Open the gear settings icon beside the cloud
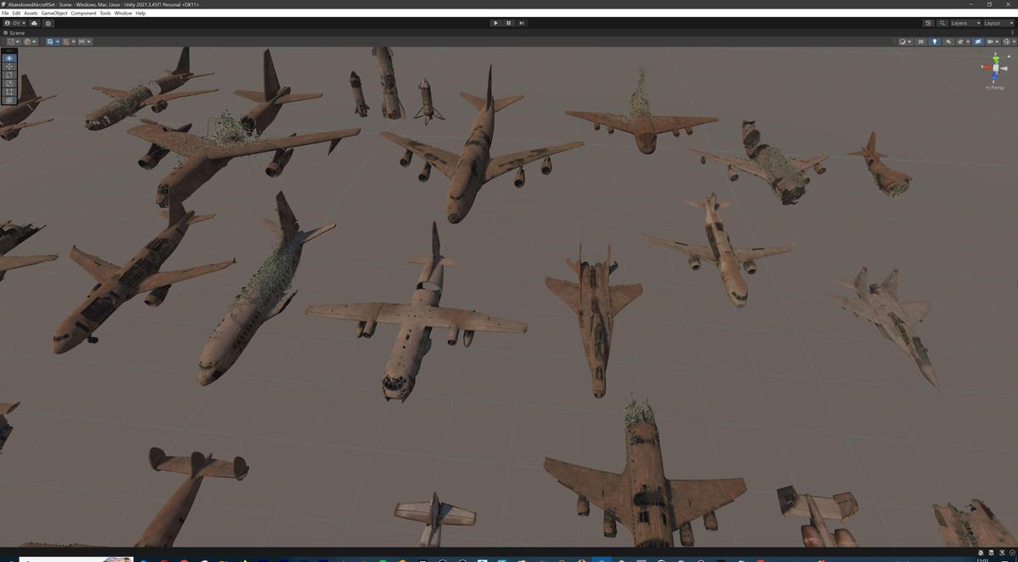The height and width of the screenshot is (562, 1018). [x=48, y=23]
